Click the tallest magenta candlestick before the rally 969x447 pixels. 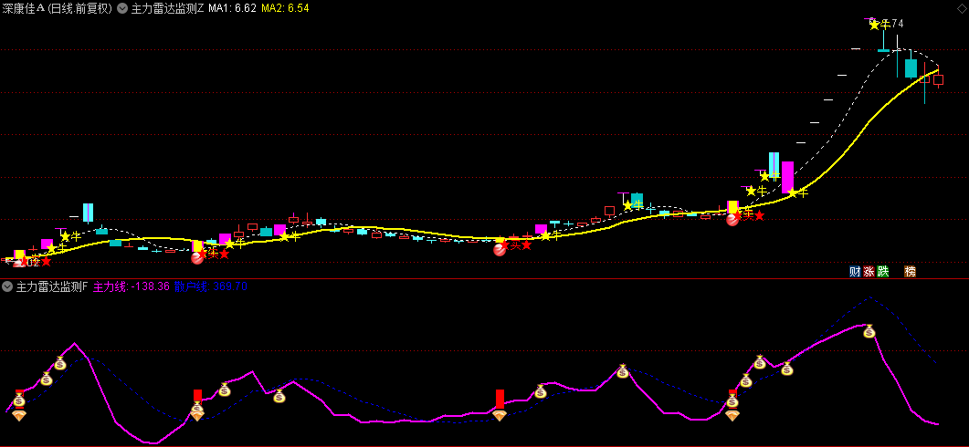(x=787, y=177)
